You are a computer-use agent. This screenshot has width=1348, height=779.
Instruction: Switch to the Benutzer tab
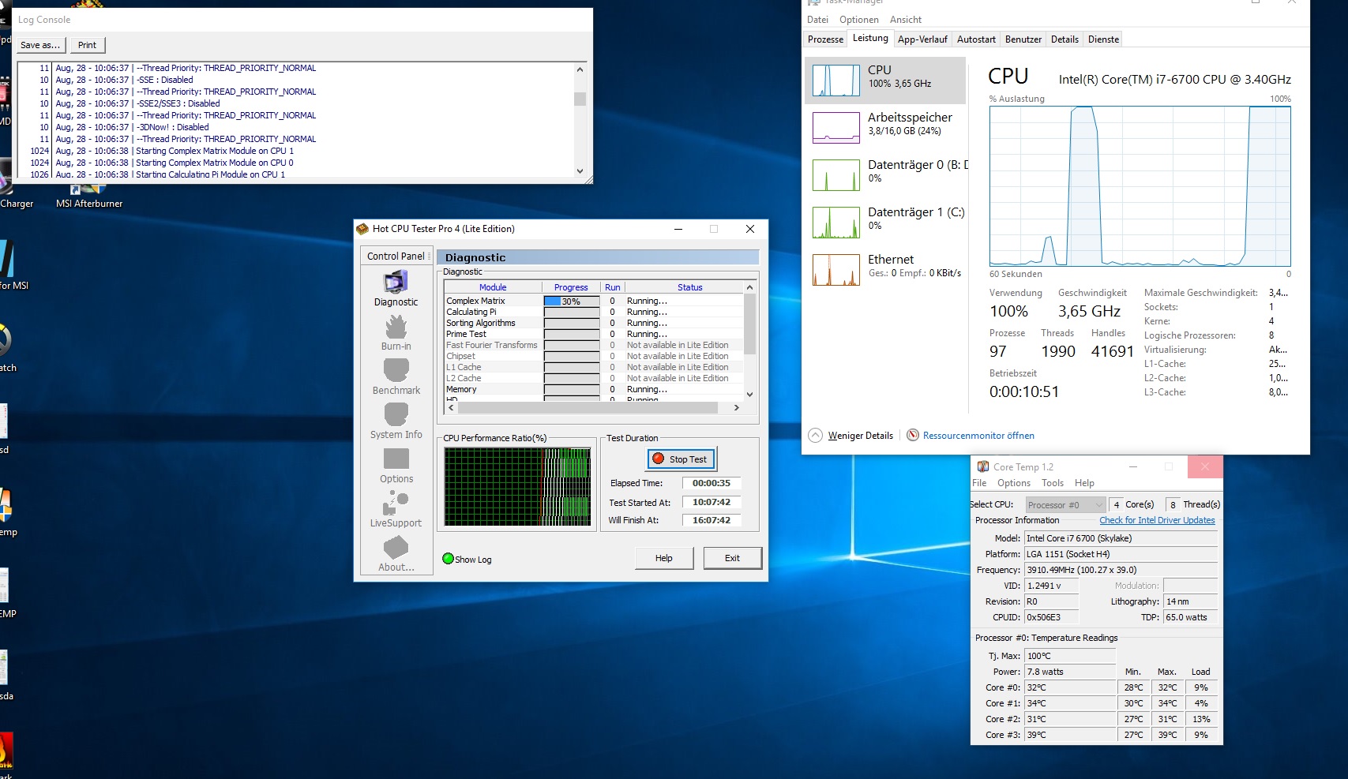point(1023,39)
